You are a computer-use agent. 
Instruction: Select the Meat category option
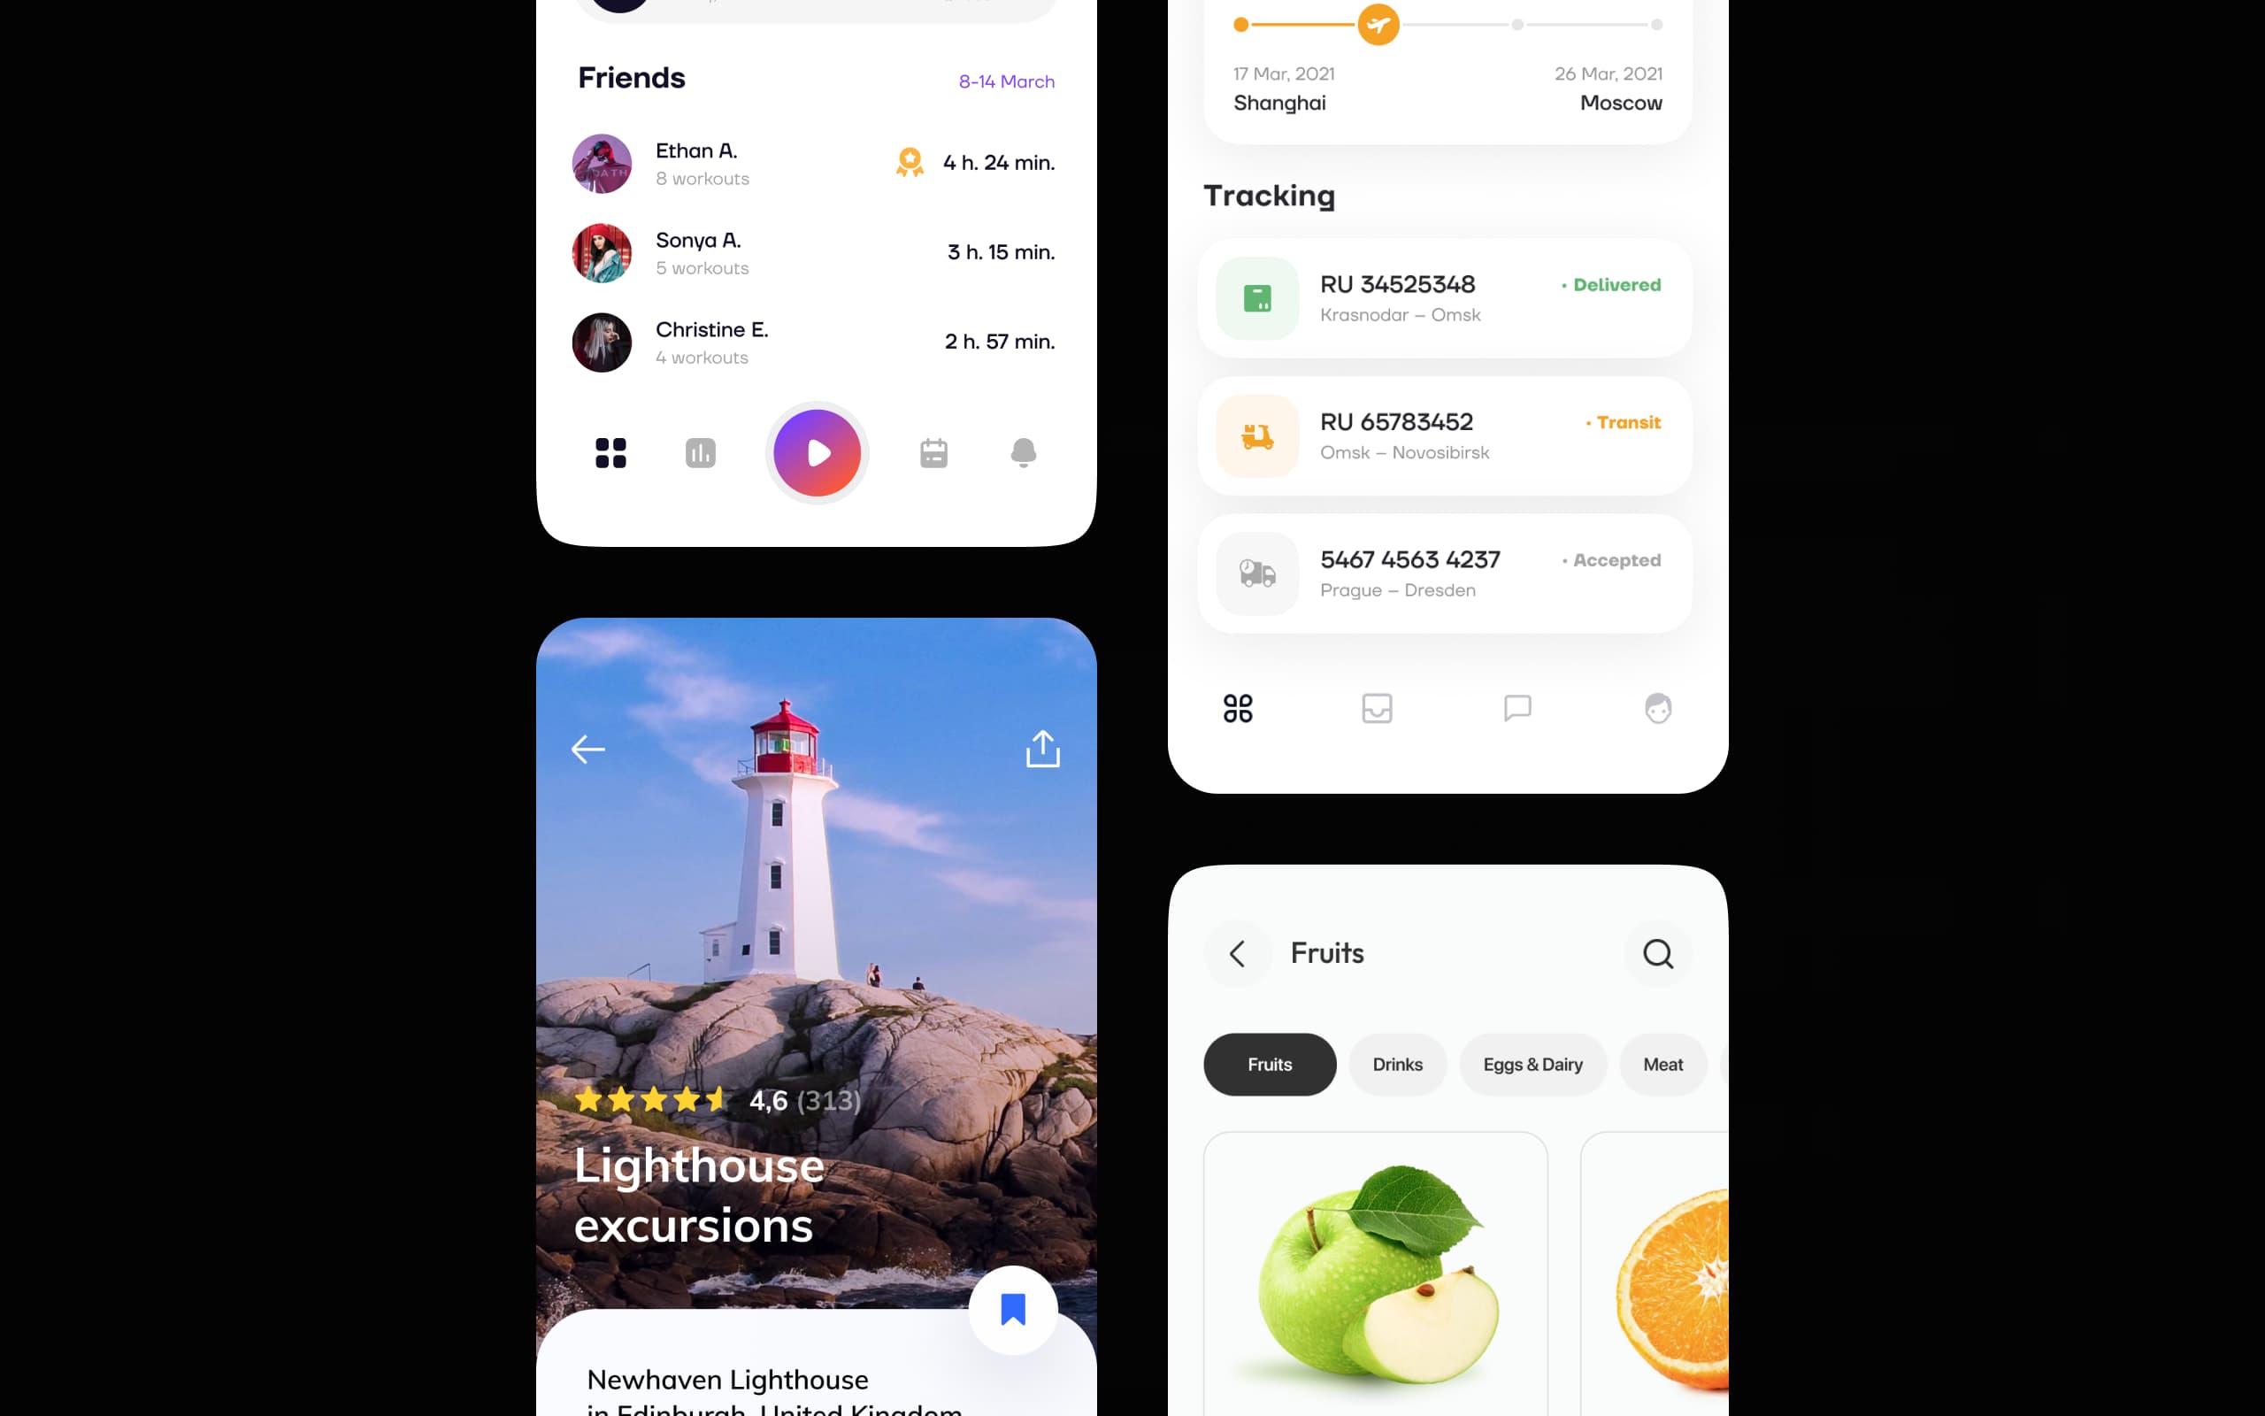(1662, 1064)
